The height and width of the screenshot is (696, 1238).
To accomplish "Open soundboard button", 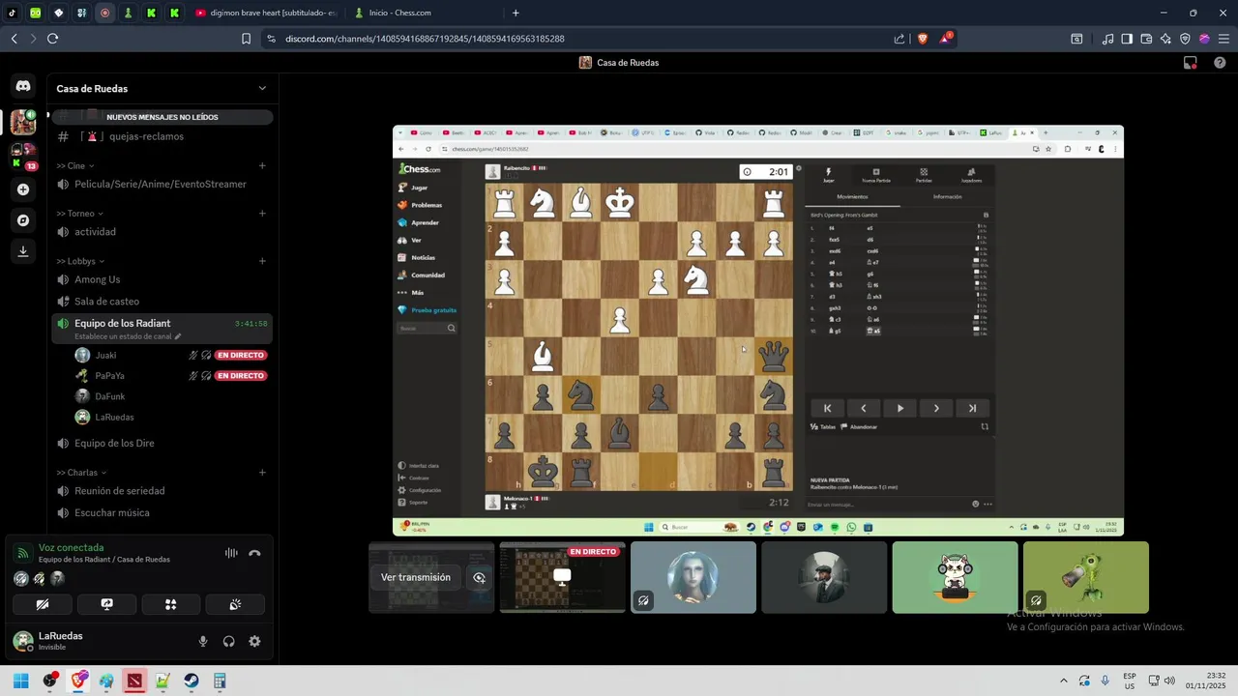I will click(x=235, y=604).
